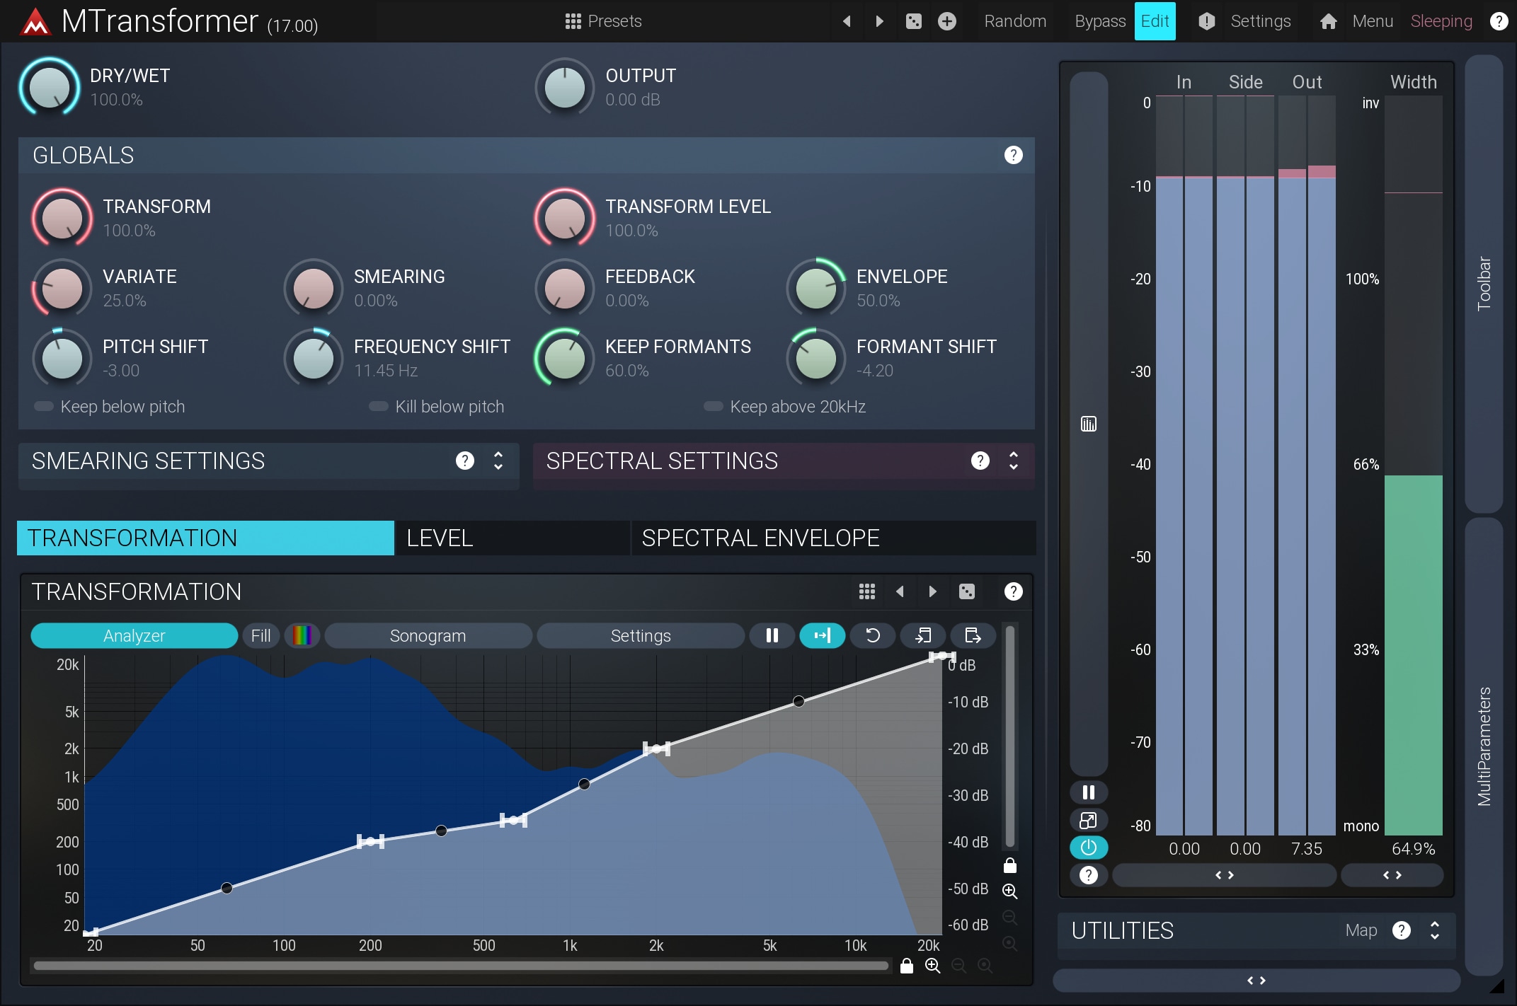1517x1006 pixels.
Task: Click the meter power button icon
Action: (x=1089, y=847)
